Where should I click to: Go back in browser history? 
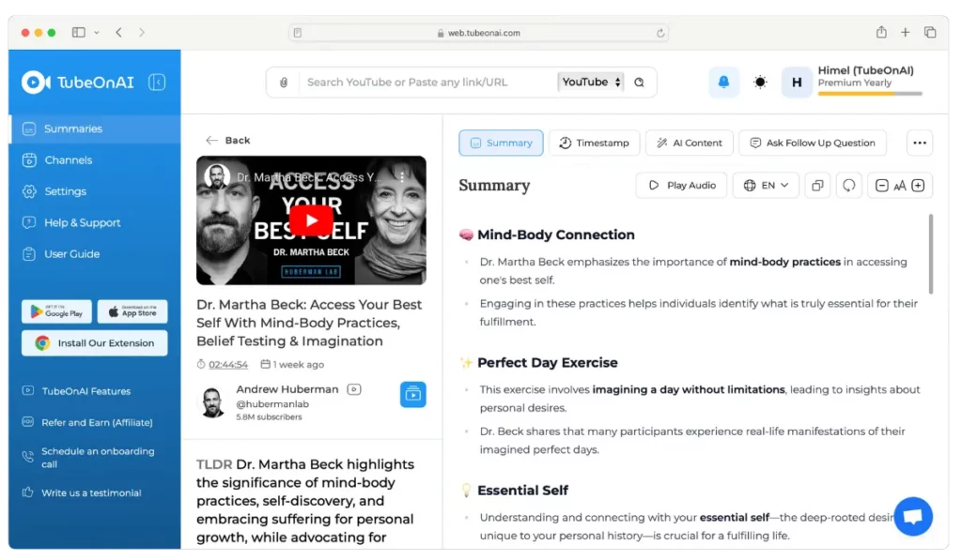point(119,33)
